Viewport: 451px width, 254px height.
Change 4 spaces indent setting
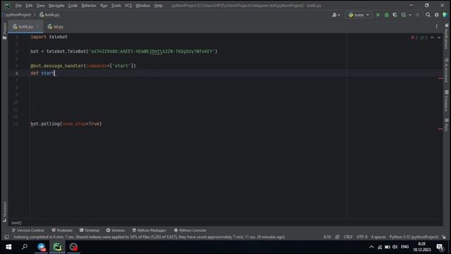[378, 237]
